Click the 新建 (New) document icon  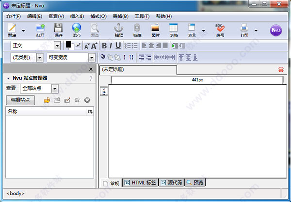pos(12,30)
